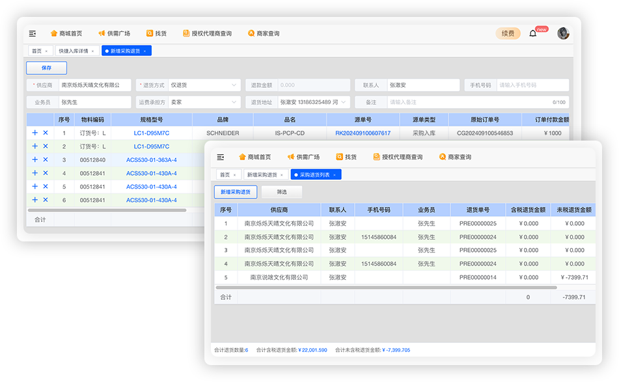Image resolution: width=619 pixels, height=382 pixels.
Task: Expand the 退货地址 dropdown
Action: pos(314,102)
